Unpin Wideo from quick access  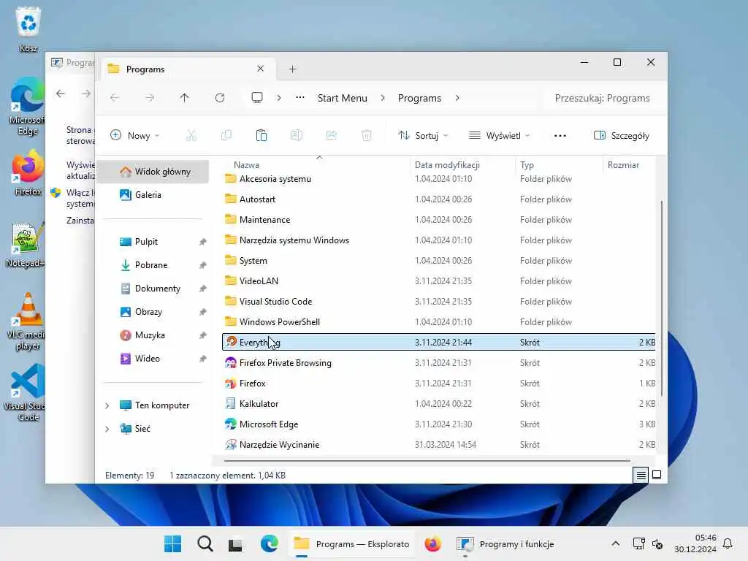(203, 359)
